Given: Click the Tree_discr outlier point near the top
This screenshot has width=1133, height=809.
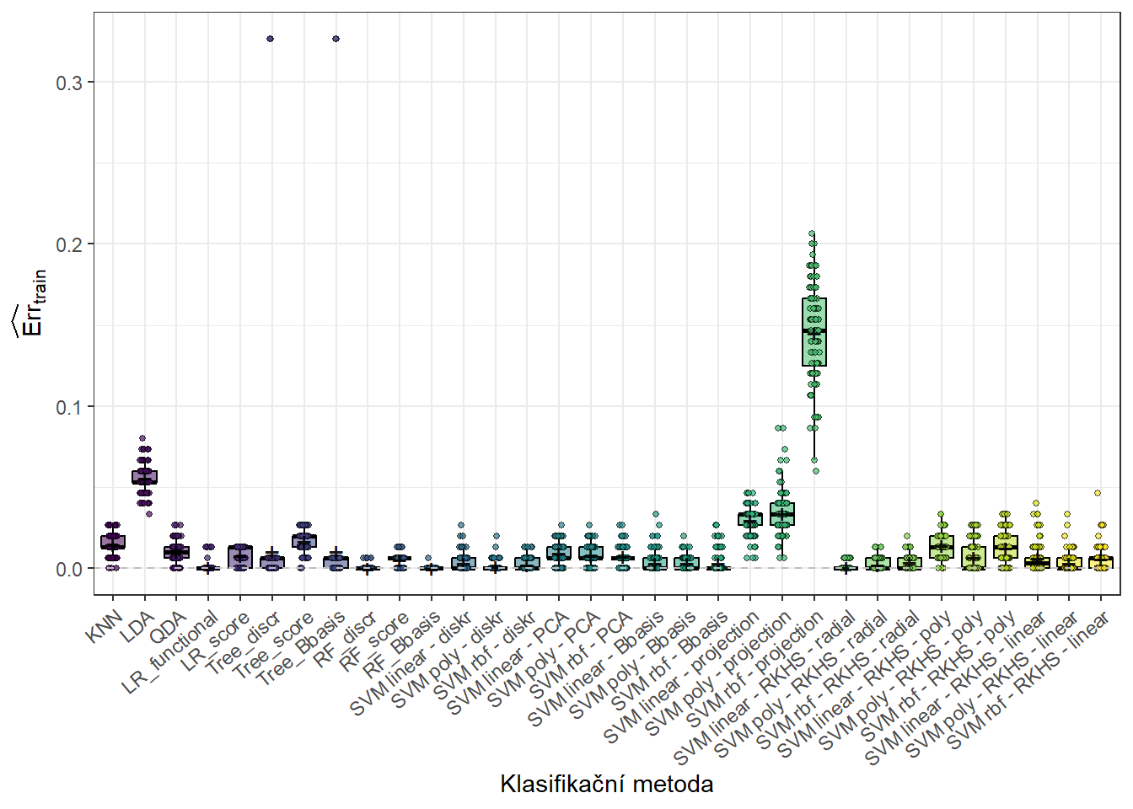Looking at the screenshot, I should click(x=271, y=39).
